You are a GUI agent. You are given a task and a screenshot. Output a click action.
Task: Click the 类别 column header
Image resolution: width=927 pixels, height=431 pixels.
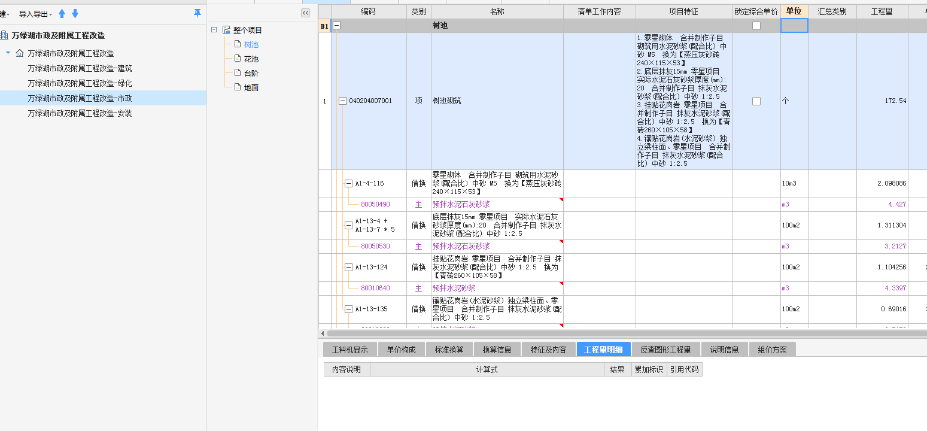point(419,11)
